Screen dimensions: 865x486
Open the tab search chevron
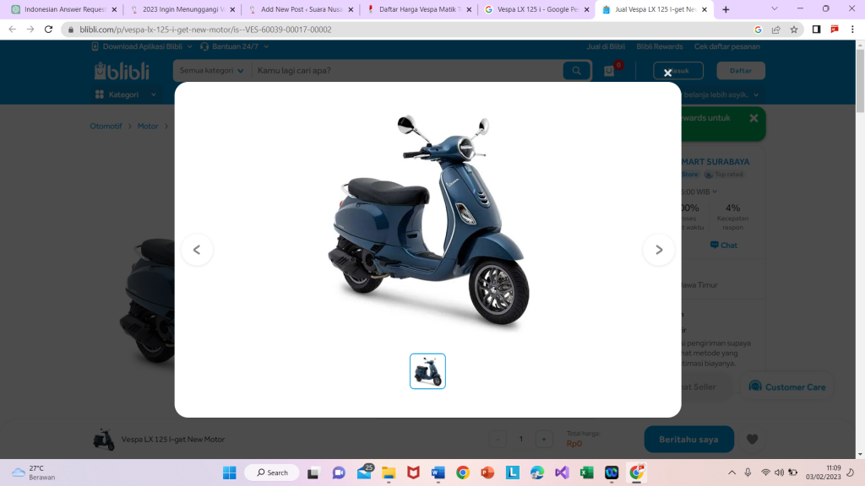tap(775, 8)
